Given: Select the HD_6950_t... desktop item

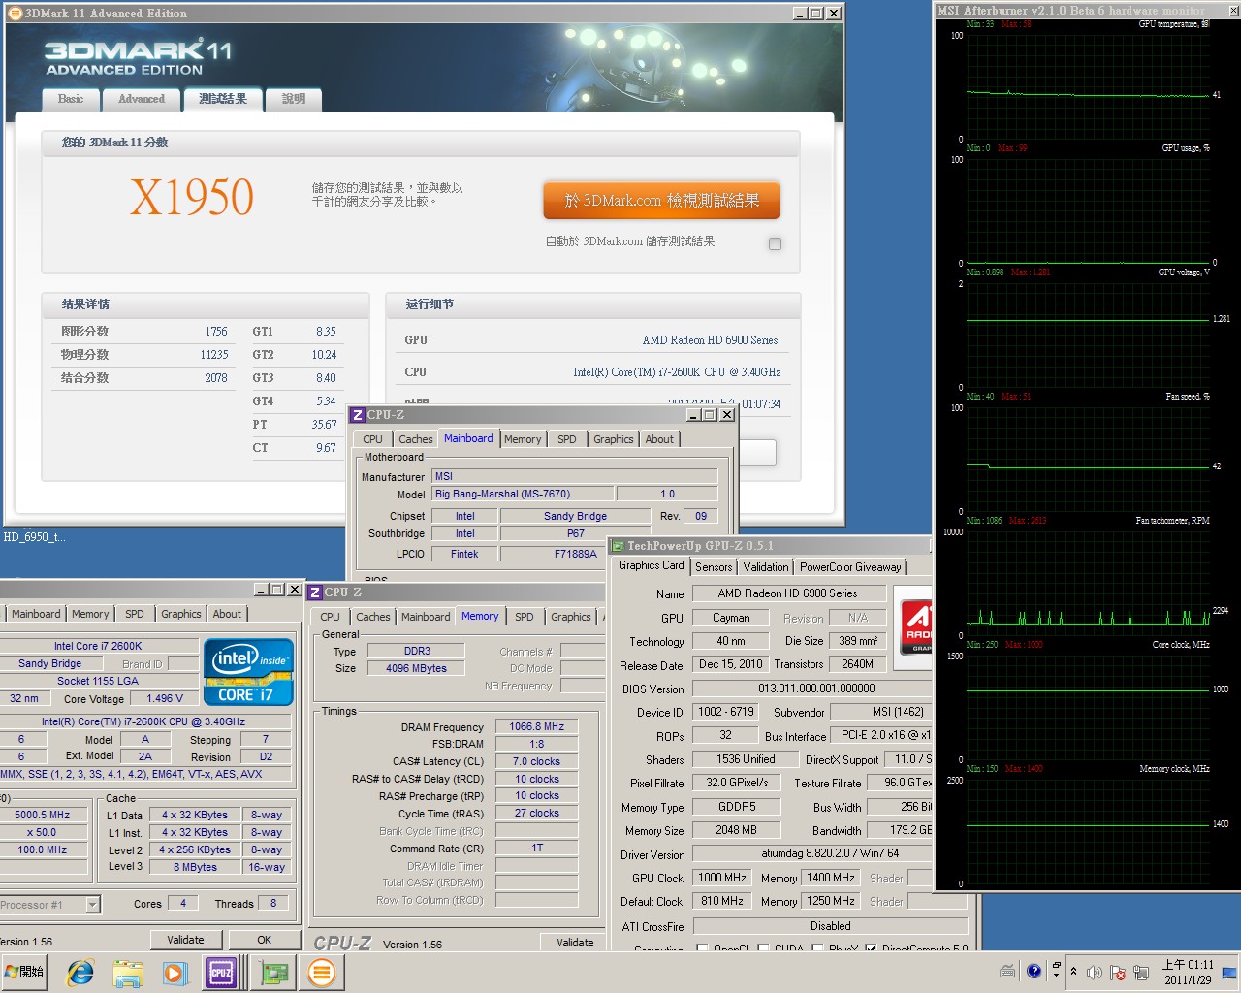Looking at the screenshot, I should (x=35, y=536).
